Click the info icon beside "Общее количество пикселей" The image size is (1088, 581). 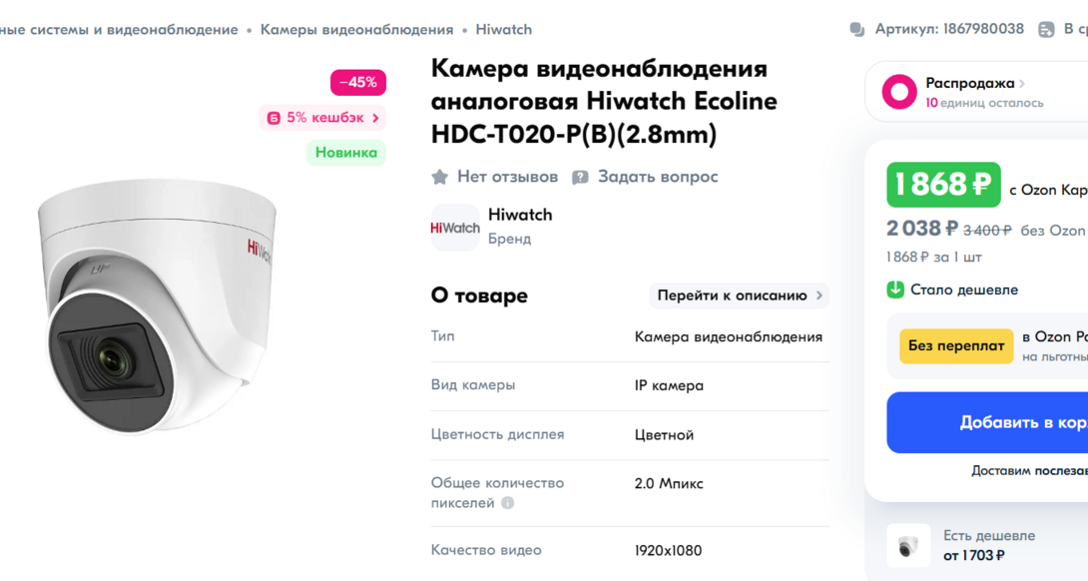[508, 503]
